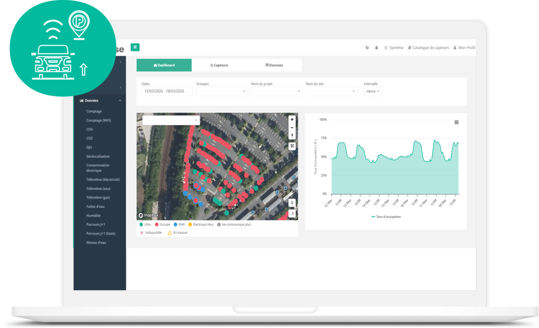Click the Dates range input field

tap(167, 91)
